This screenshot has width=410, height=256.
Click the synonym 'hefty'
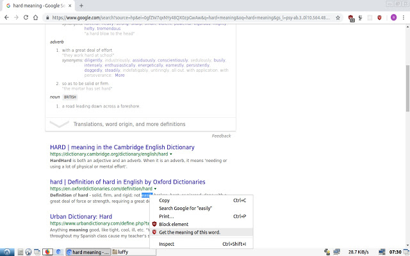point(89,28)
